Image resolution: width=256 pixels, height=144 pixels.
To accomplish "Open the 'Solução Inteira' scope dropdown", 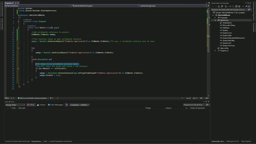I will point(15,105).
